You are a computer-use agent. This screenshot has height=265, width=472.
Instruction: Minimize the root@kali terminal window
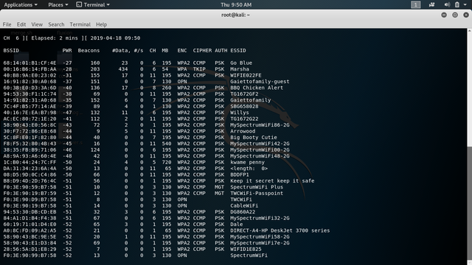pyautogui.click(x=444, y=15)
